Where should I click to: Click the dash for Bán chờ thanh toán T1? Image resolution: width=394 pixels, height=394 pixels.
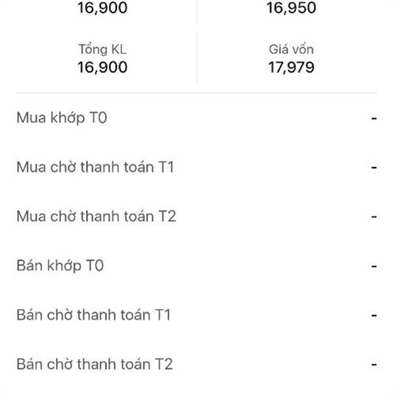pos(374,316)
